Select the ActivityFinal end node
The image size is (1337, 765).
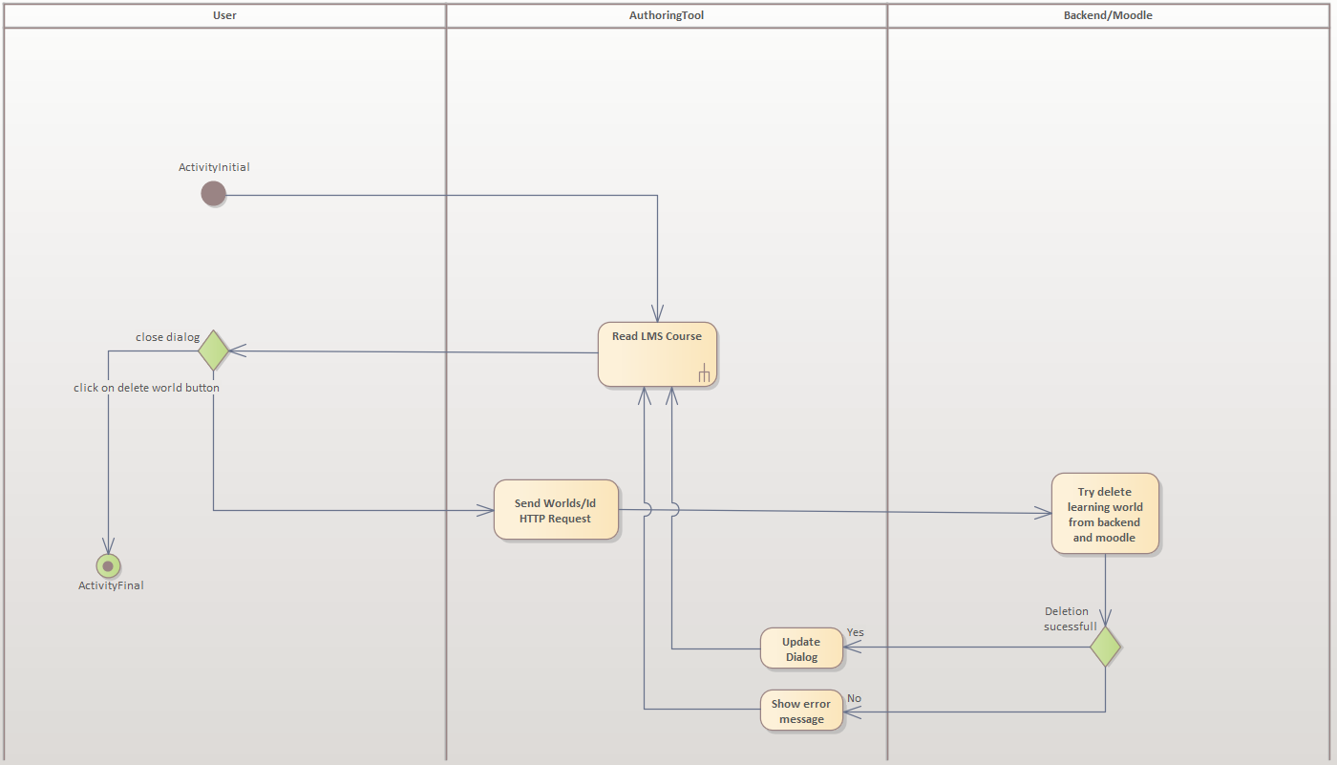(x=108, y=564)
